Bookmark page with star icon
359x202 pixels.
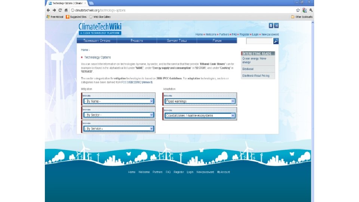pyautogui.click(x=298, y=10)
